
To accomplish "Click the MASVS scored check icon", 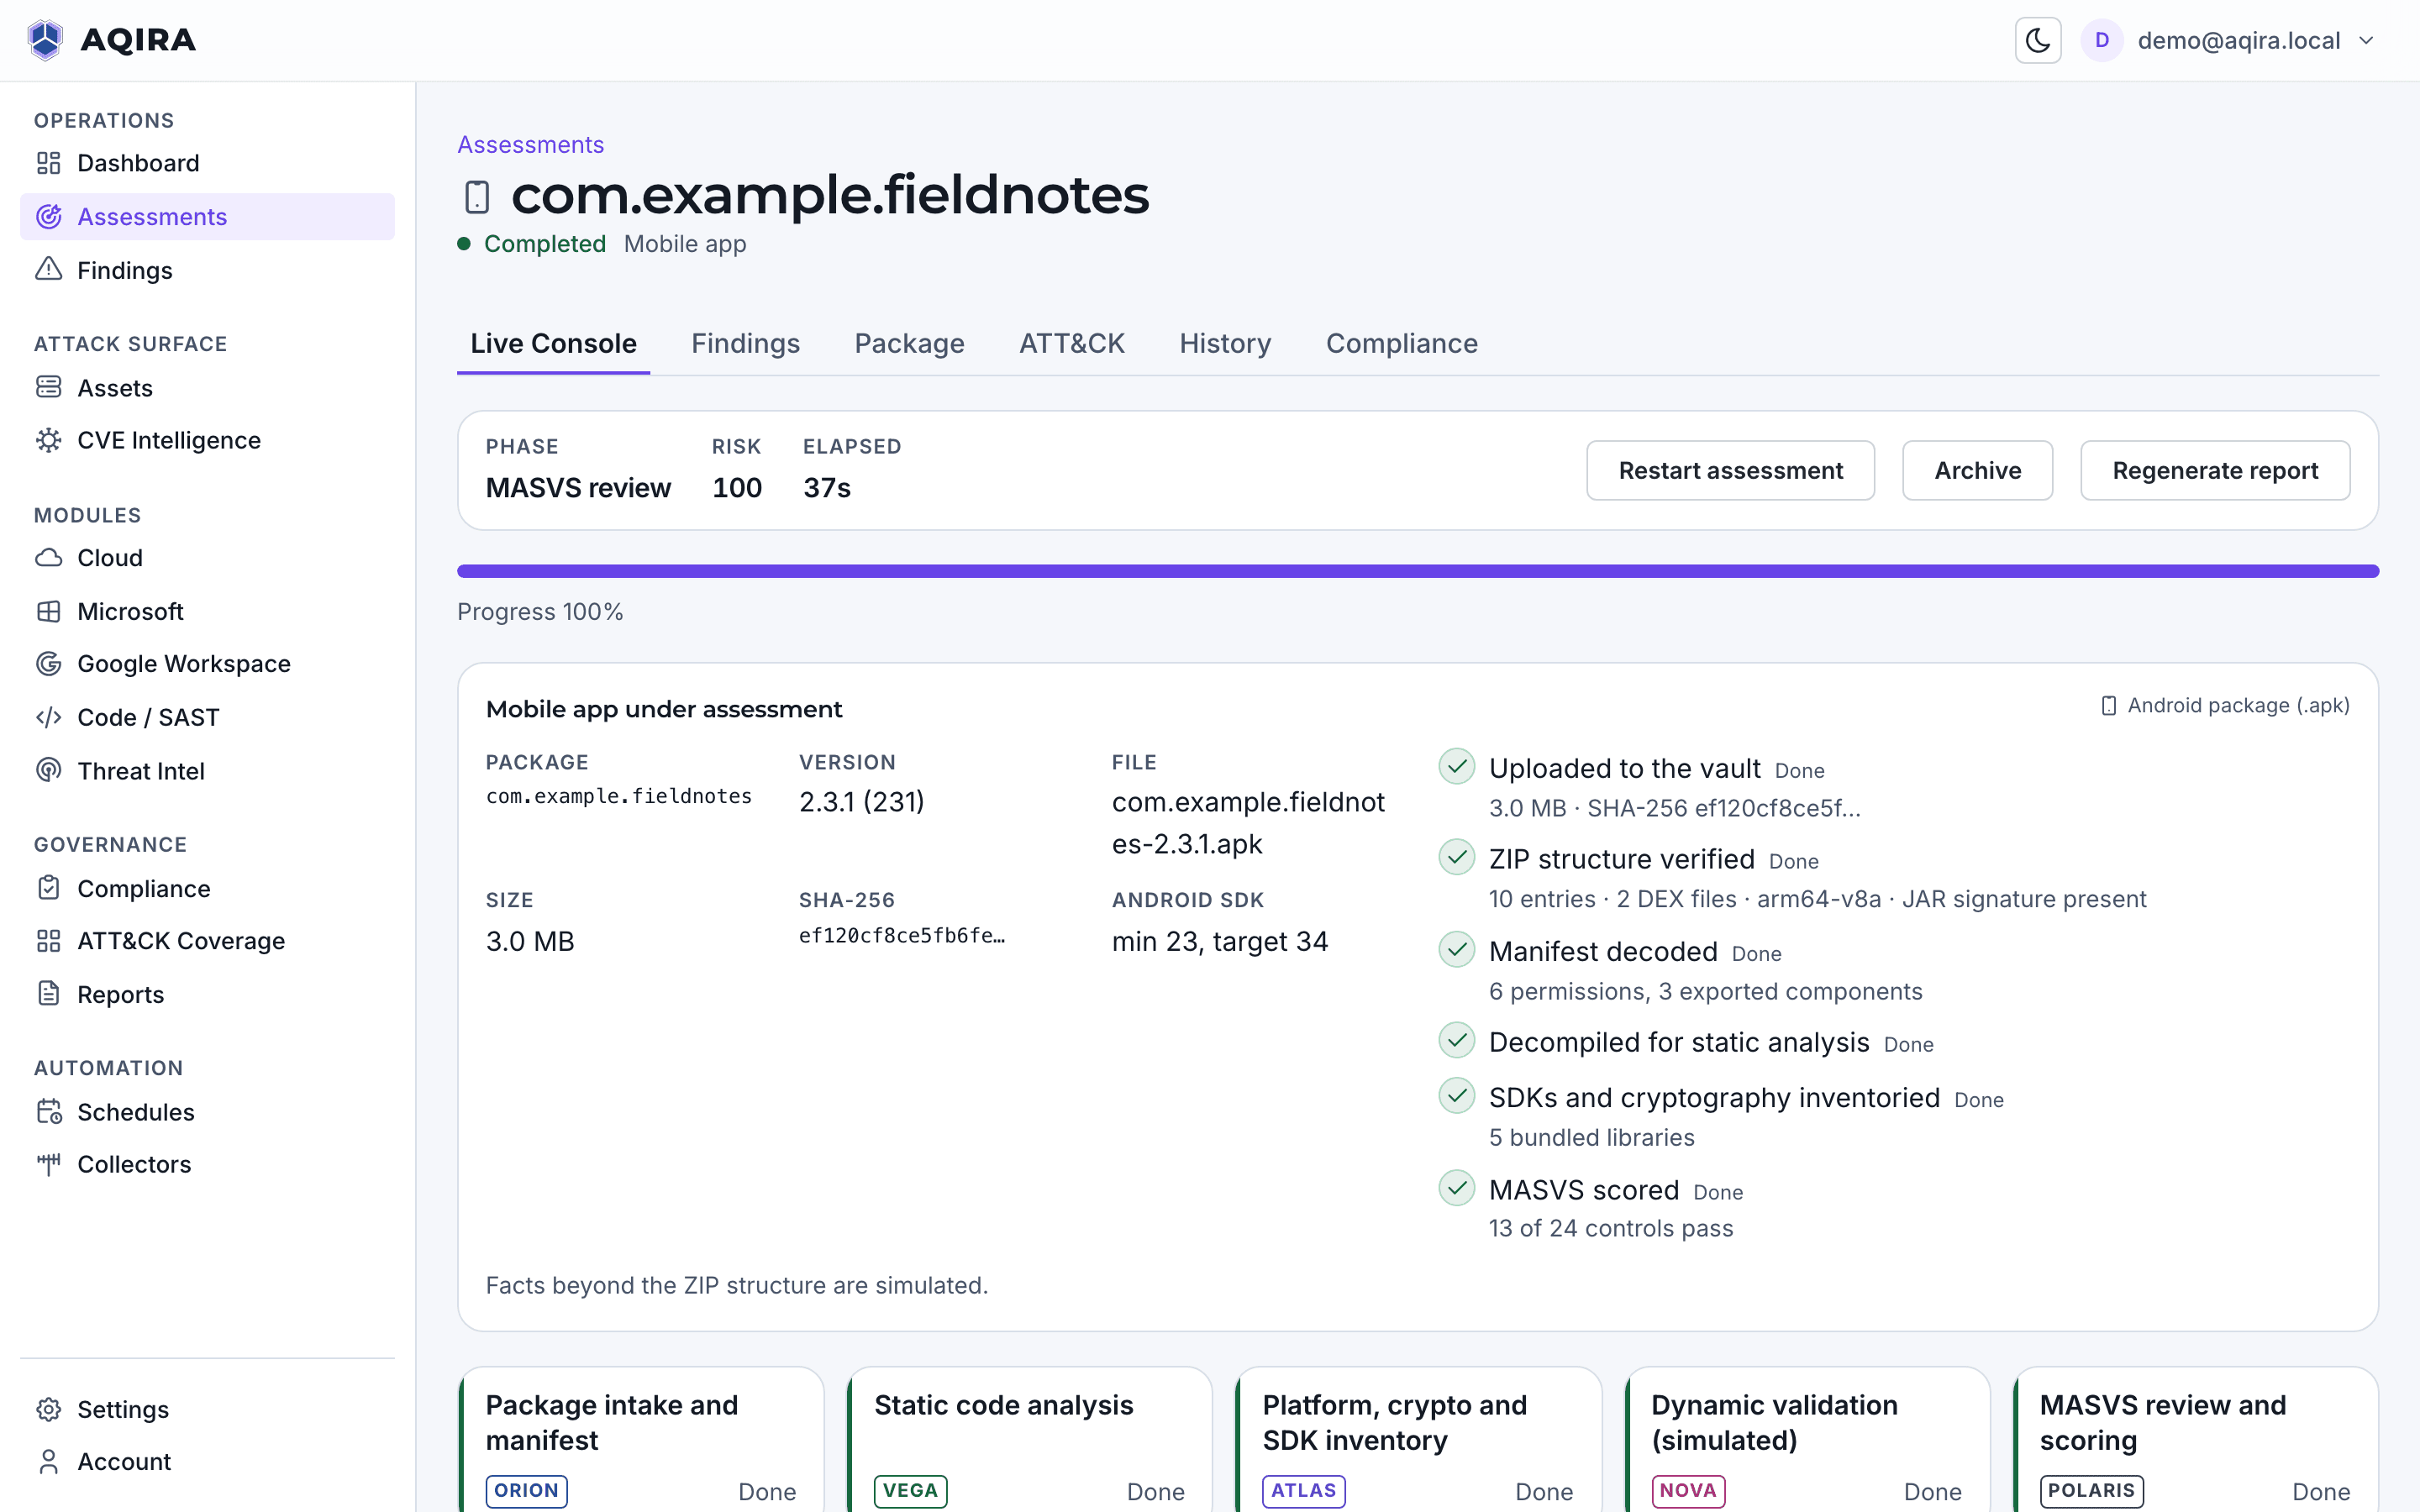I will pyautogui.click(x=1456, y=1188).
